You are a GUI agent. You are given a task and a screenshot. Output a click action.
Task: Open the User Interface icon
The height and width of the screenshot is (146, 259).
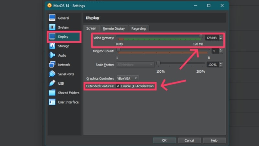(x=52, y=102)
